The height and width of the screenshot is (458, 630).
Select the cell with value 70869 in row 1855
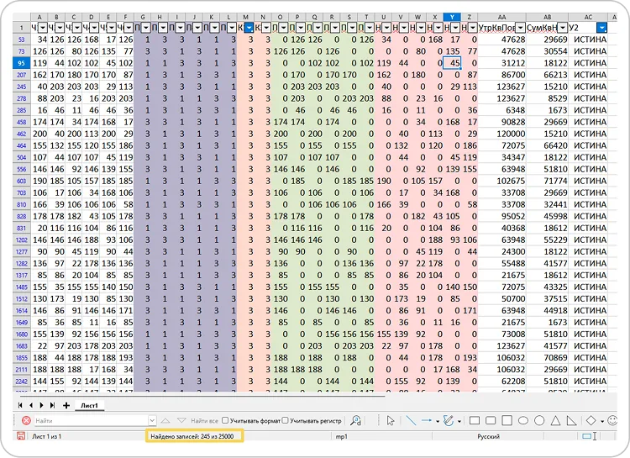point(547,358)
